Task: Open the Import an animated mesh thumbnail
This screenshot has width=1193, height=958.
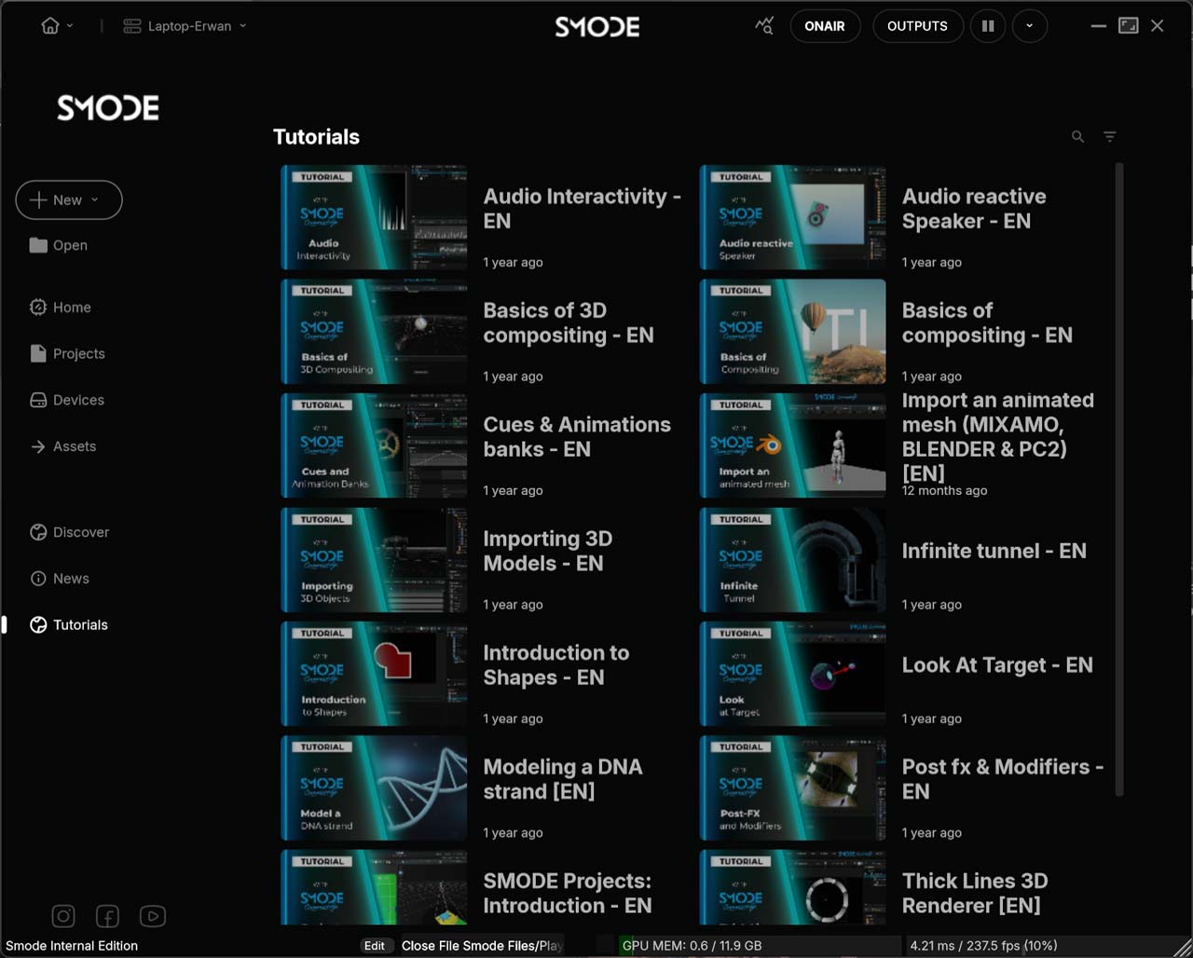Action: [793, 445]
